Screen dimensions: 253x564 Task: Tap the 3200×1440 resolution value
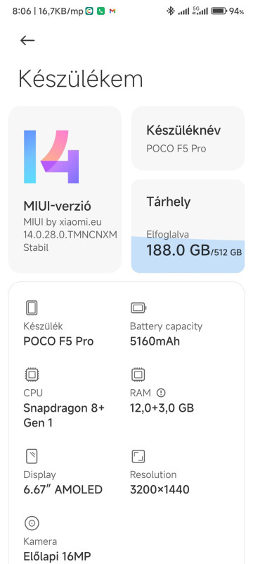[160, 489]
